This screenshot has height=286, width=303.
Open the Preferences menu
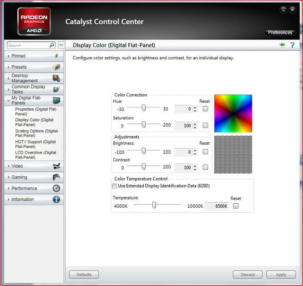coord(280,33)
